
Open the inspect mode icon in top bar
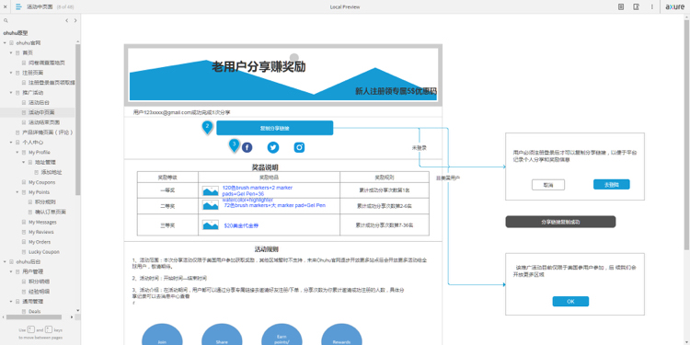(637, 6)
